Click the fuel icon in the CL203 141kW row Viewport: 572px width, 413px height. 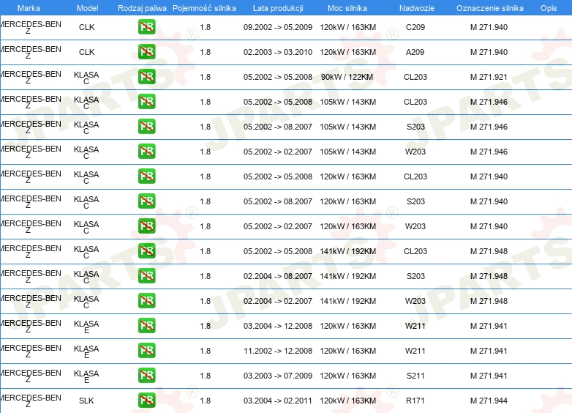(146, 251)
